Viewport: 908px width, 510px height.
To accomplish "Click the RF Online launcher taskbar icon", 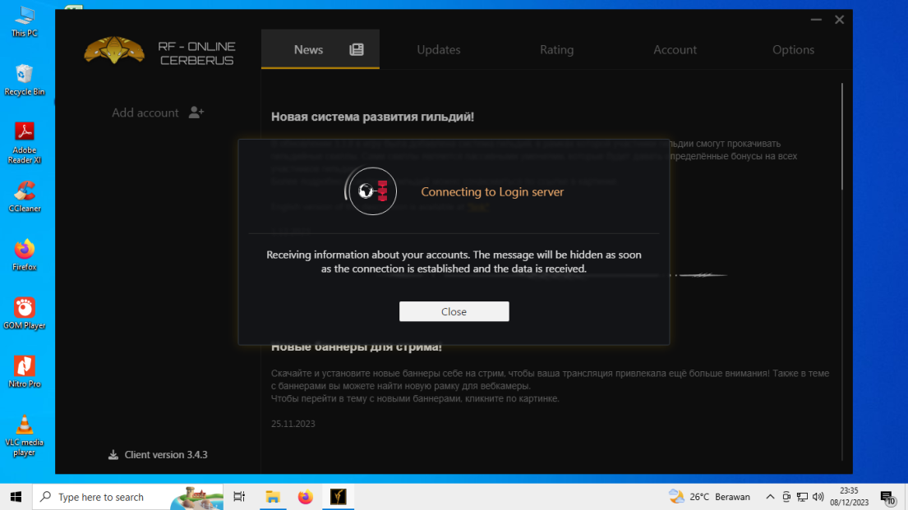I will click(x=339, y=497).
